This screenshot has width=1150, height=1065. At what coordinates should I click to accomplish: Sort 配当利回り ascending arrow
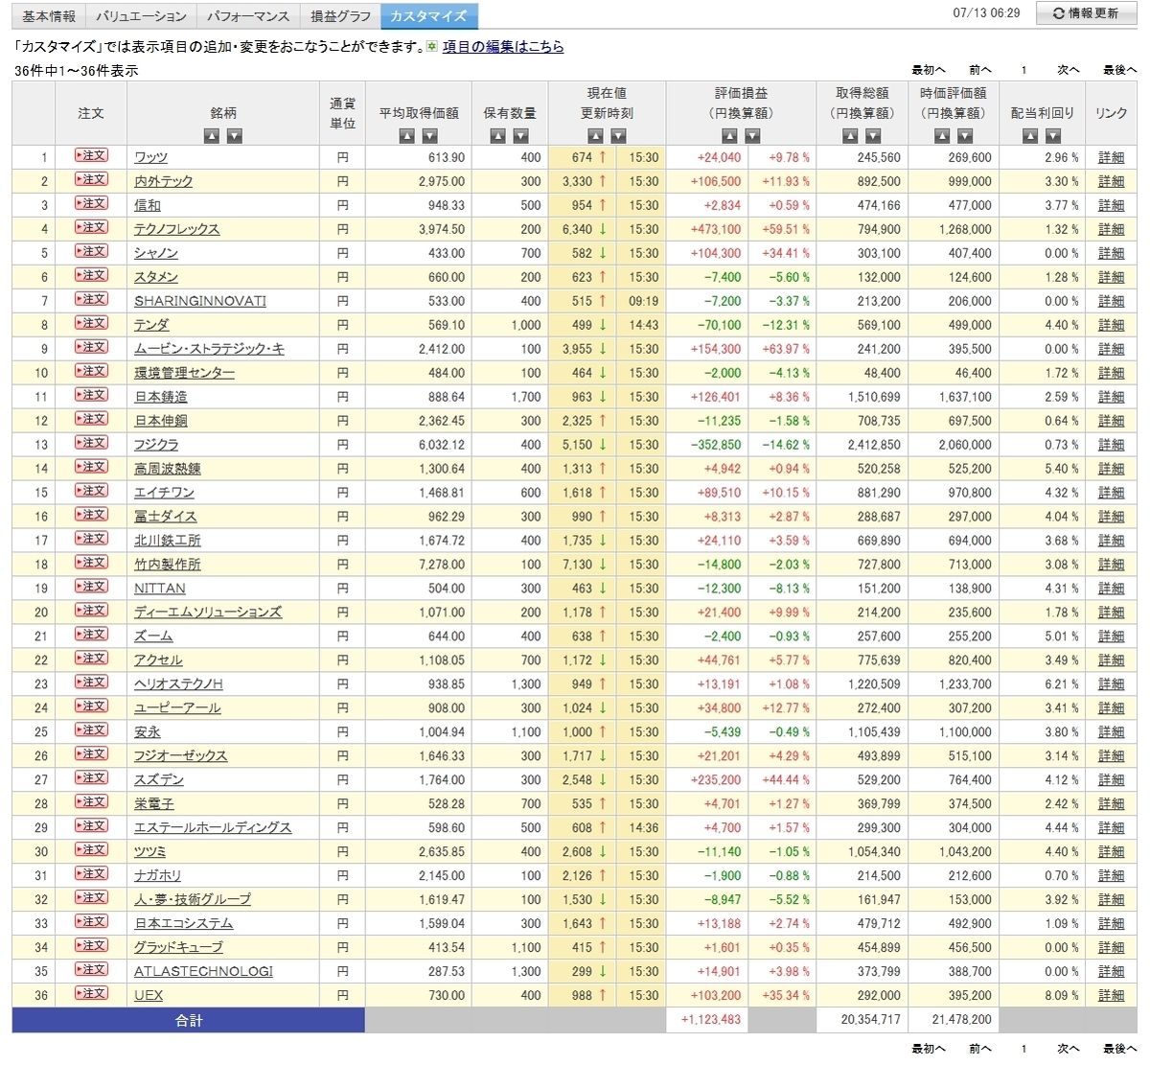pyautogui.click(x=1030, y=136)
